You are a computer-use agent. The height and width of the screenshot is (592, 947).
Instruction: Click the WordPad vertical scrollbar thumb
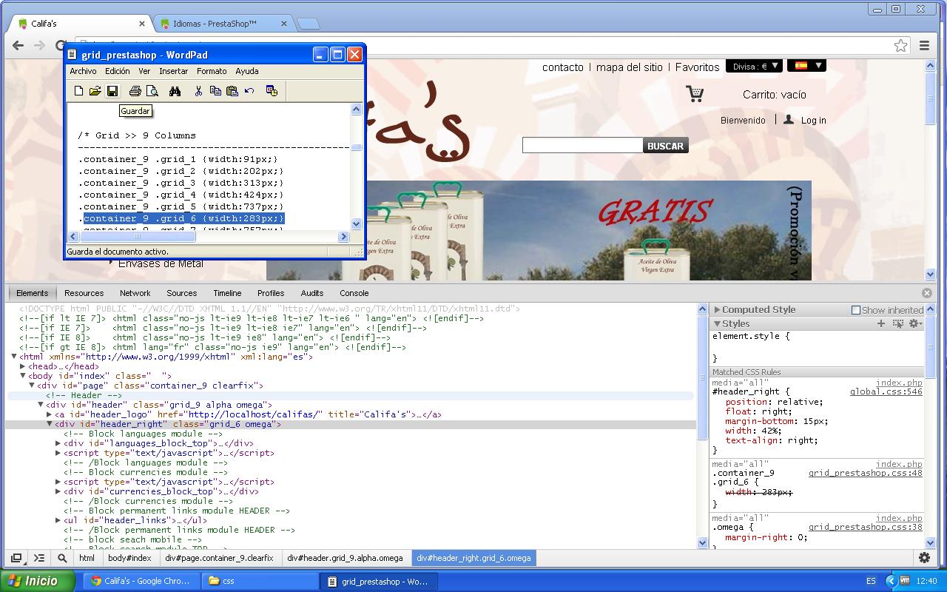point(357,147)
